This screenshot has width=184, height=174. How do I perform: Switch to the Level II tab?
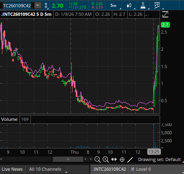coord(143,169)
